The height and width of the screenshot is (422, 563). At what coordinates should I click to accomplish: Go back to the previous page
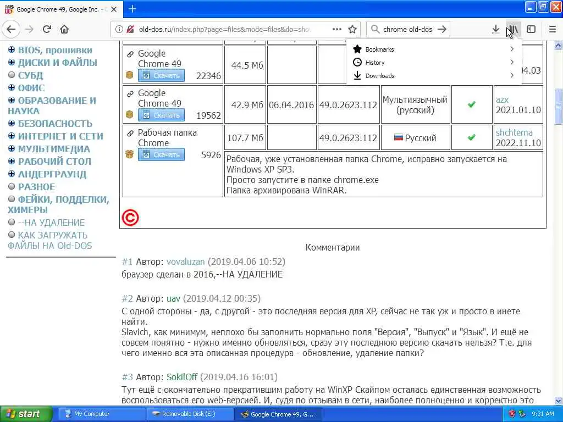click(11, 29)
